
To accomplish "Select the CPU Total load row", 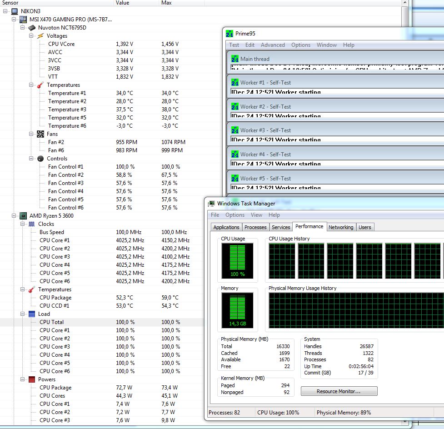I will [x=51, y=322].
